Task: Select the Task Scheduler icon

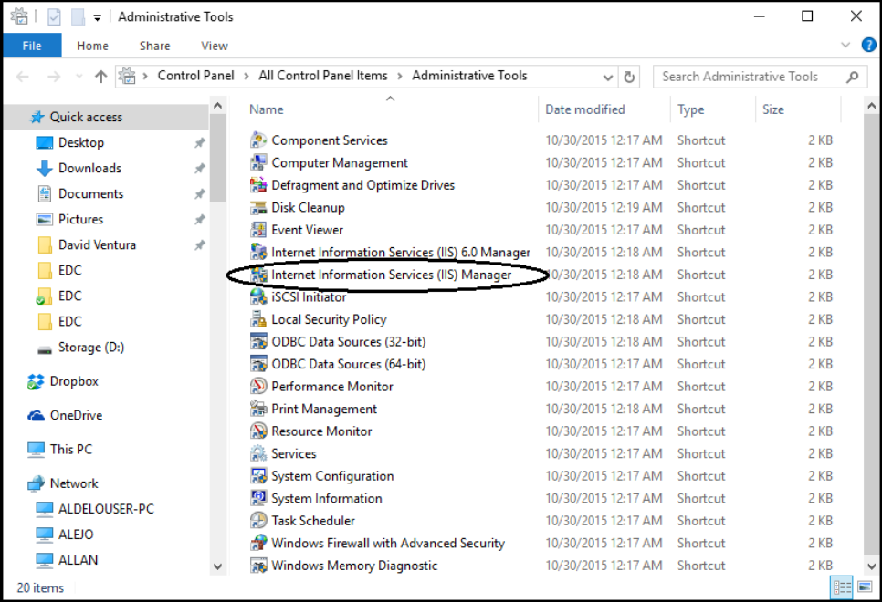Action: click(x=258, y=521)
